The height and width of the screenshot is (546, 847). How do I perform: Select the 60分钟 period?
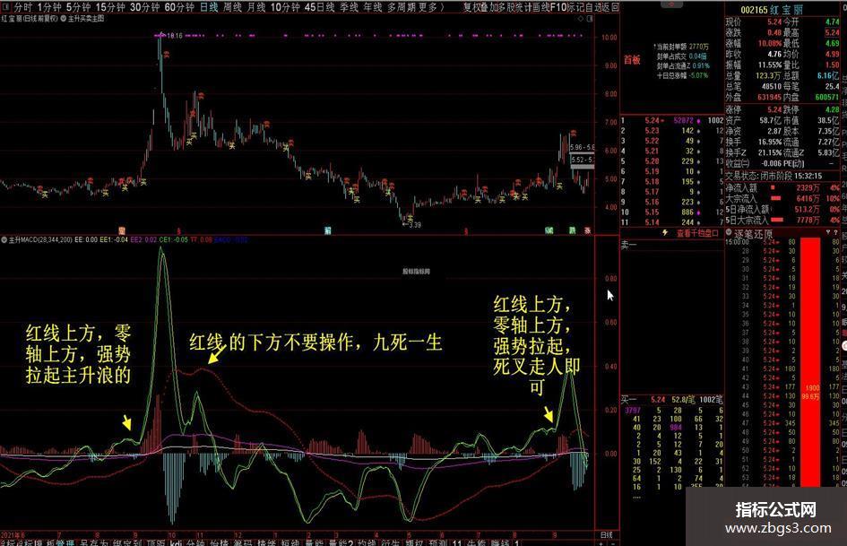pos(178,7)
